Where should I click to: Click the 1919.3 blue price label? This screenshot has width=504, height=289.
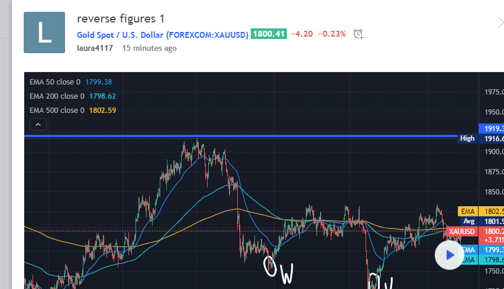pos(490,128)
